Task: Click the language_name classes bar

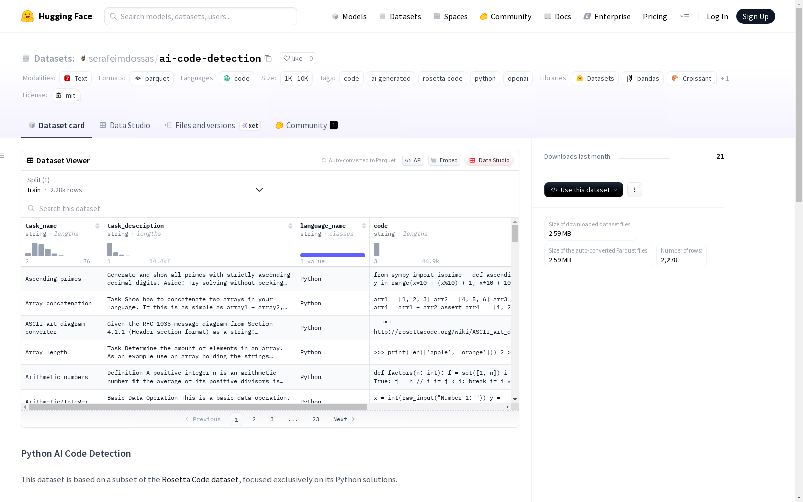Action: tap(333, 255)
